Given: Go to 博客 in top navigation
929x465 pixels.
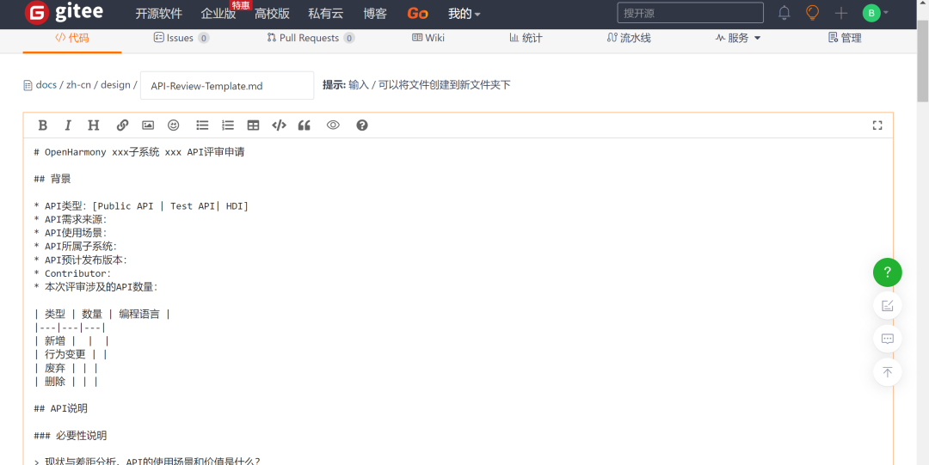Looking at the screenshot, I should 375,14.
